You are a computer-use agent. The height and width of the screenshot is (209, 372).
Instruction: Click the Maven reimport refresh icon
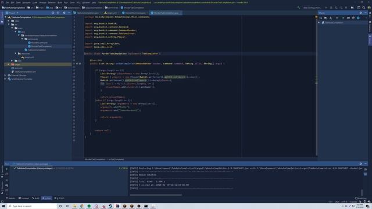pyautogui.click(x=321, y=18)
